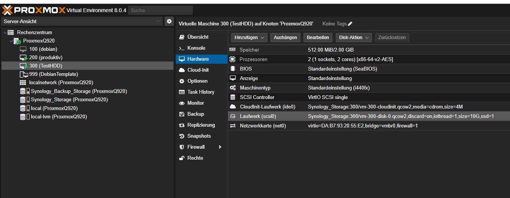This screenshot has width=510, height=198.
Task: Click the Suche search field
Action: click(x=160, y=10)
